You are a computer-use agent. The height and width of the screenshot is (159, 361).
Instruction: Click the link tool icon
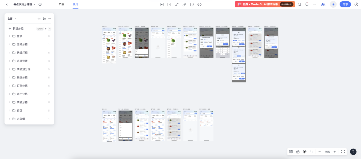tap(184, 4)
